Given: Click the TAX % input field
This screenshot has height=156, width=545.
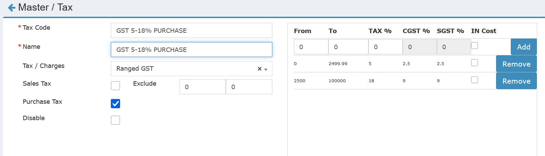Looking at the screenshot, I should [385, 47].
